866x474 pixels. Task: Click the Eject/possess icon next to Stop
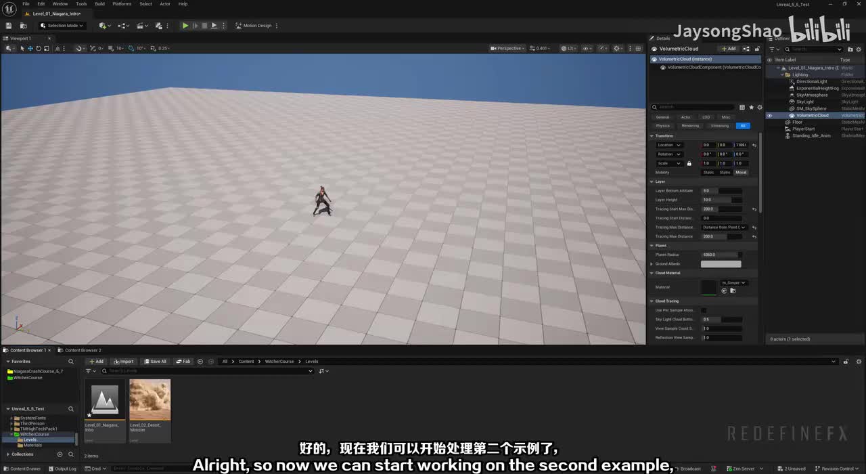tap(214, 26)
